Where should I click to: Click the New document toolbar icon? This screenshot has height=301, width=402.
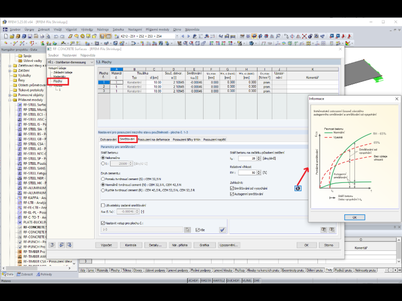click(6, 36)
